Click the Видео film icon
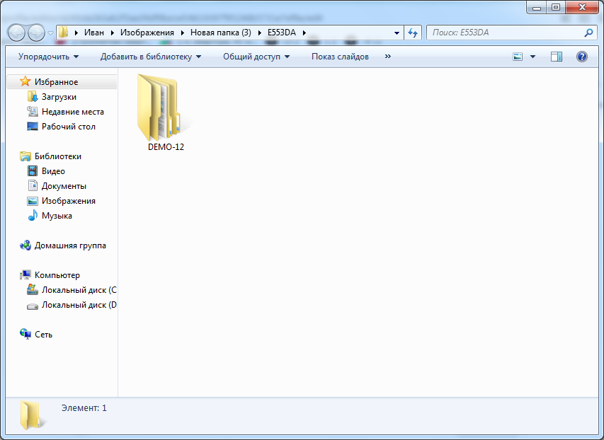 [33, 171]
